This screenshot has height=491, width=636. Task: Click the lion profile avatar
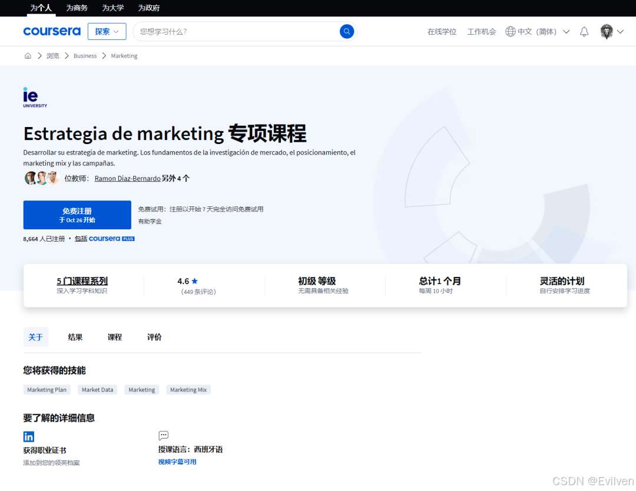click(x=607, y=31)
